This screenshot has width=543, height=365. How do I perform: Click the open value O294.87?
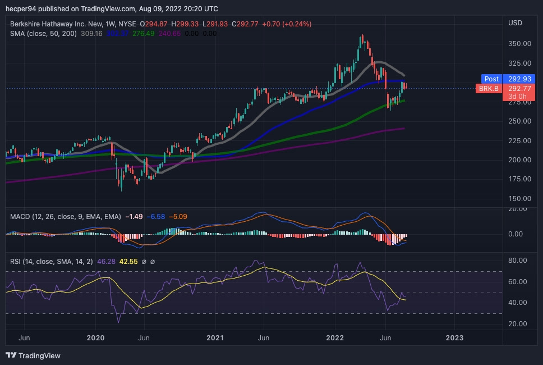[153, 24]
